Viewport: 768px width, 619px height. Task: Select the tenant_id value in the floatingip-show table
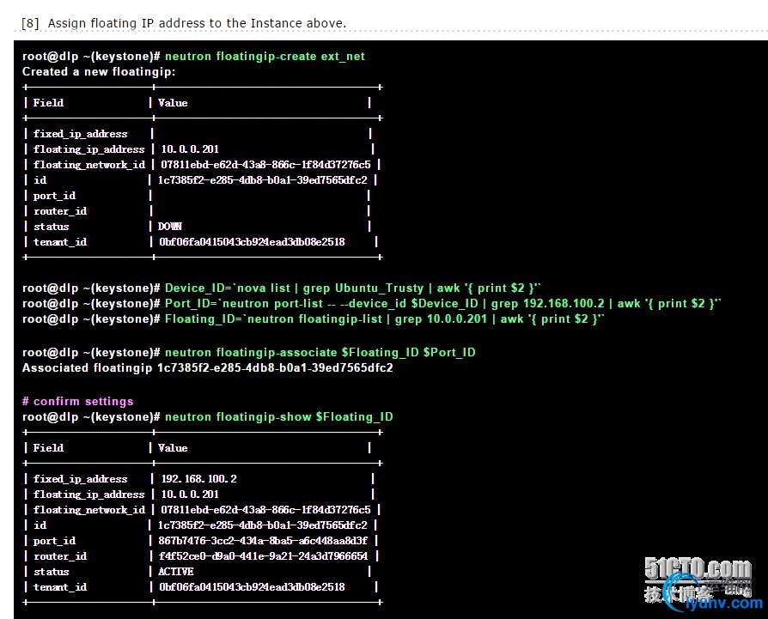tap(252, 586)
